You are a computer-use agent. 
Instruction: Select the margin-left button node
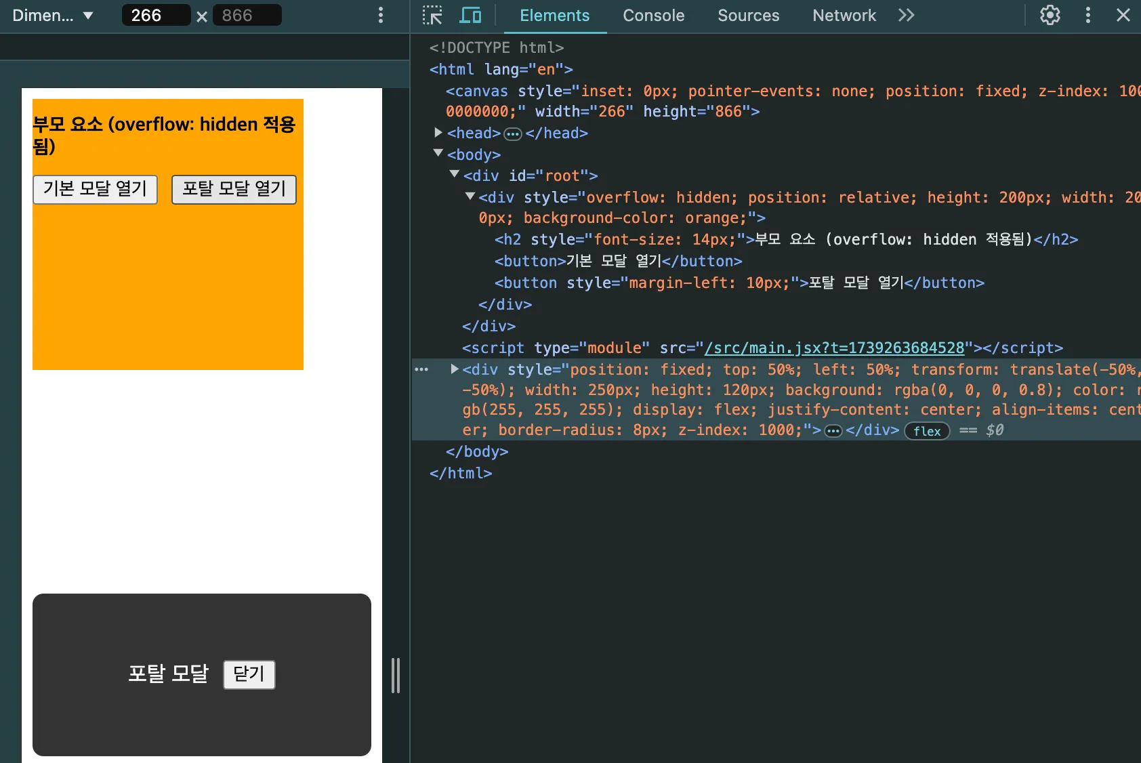pos(739,283)
